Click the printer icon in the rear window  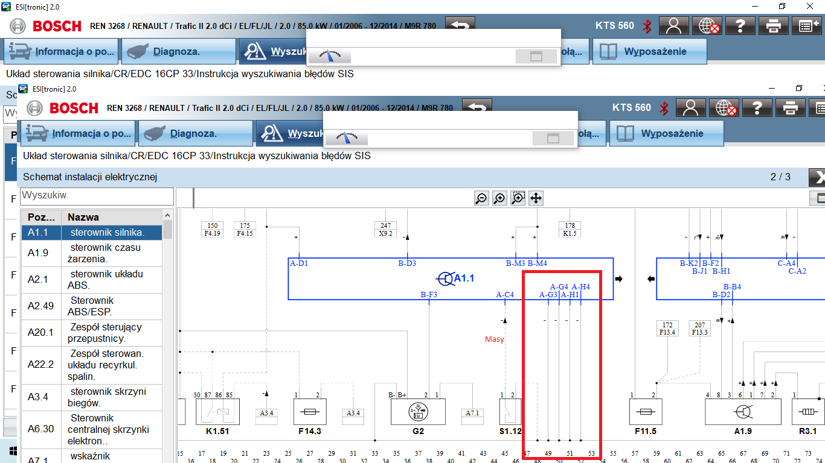coord(774,26)
